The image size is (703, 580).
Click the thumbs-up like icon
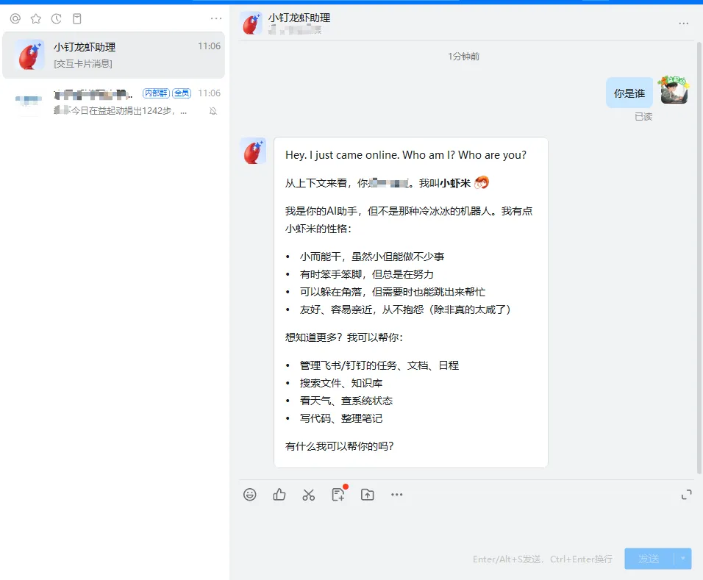(279, 495)
